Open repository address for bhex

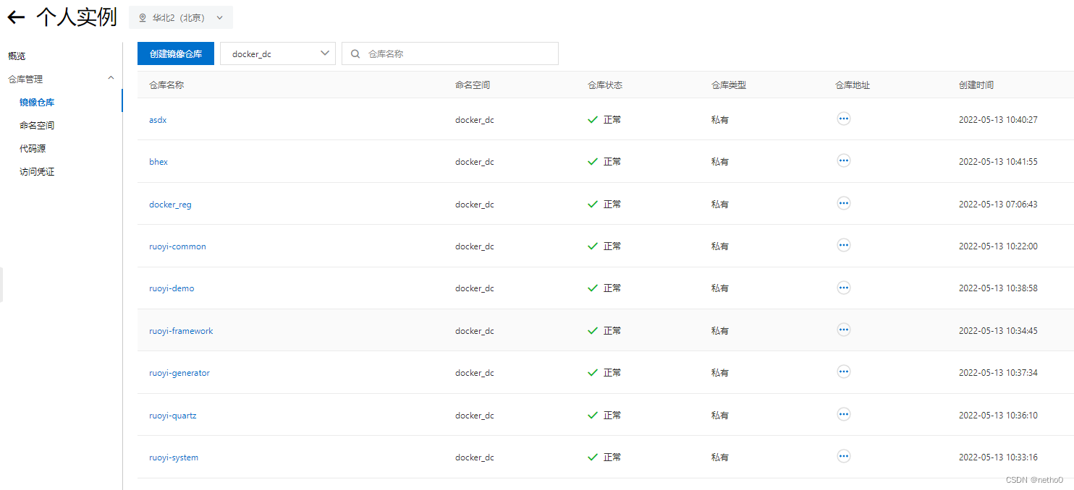tap(843, 160)
